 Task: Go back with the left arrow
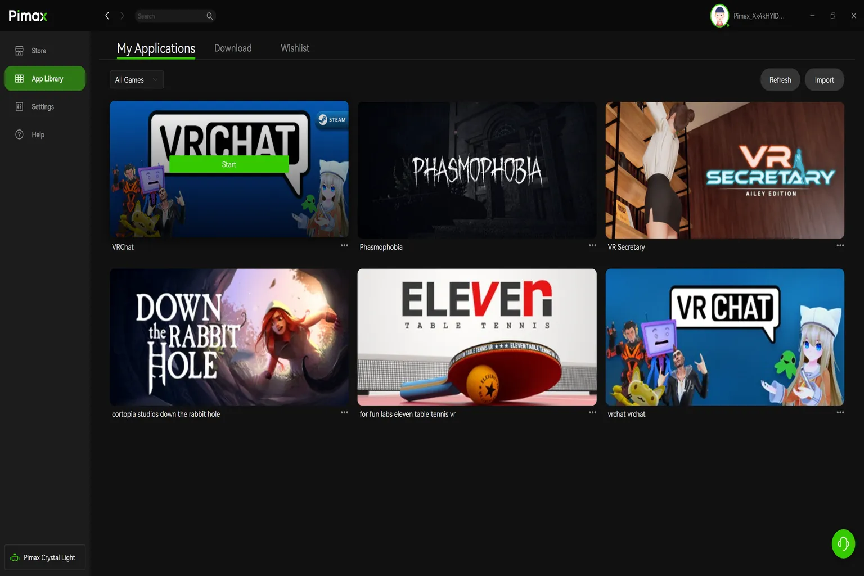pyautogui.click(x=107, y=16)
